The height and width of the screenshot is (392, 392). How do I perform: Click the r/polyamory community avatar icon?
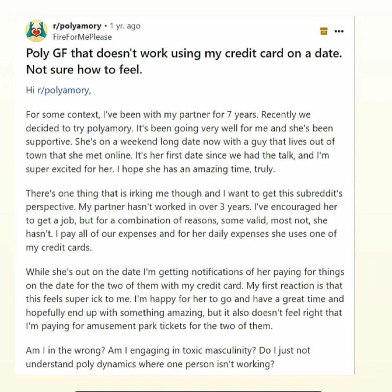pyautogui.click(x=36, y=31)
